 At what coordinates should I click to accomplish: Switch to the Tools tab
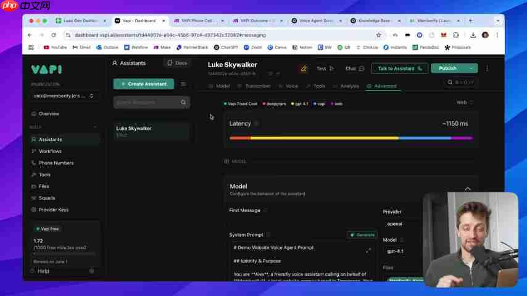[315, 86]
